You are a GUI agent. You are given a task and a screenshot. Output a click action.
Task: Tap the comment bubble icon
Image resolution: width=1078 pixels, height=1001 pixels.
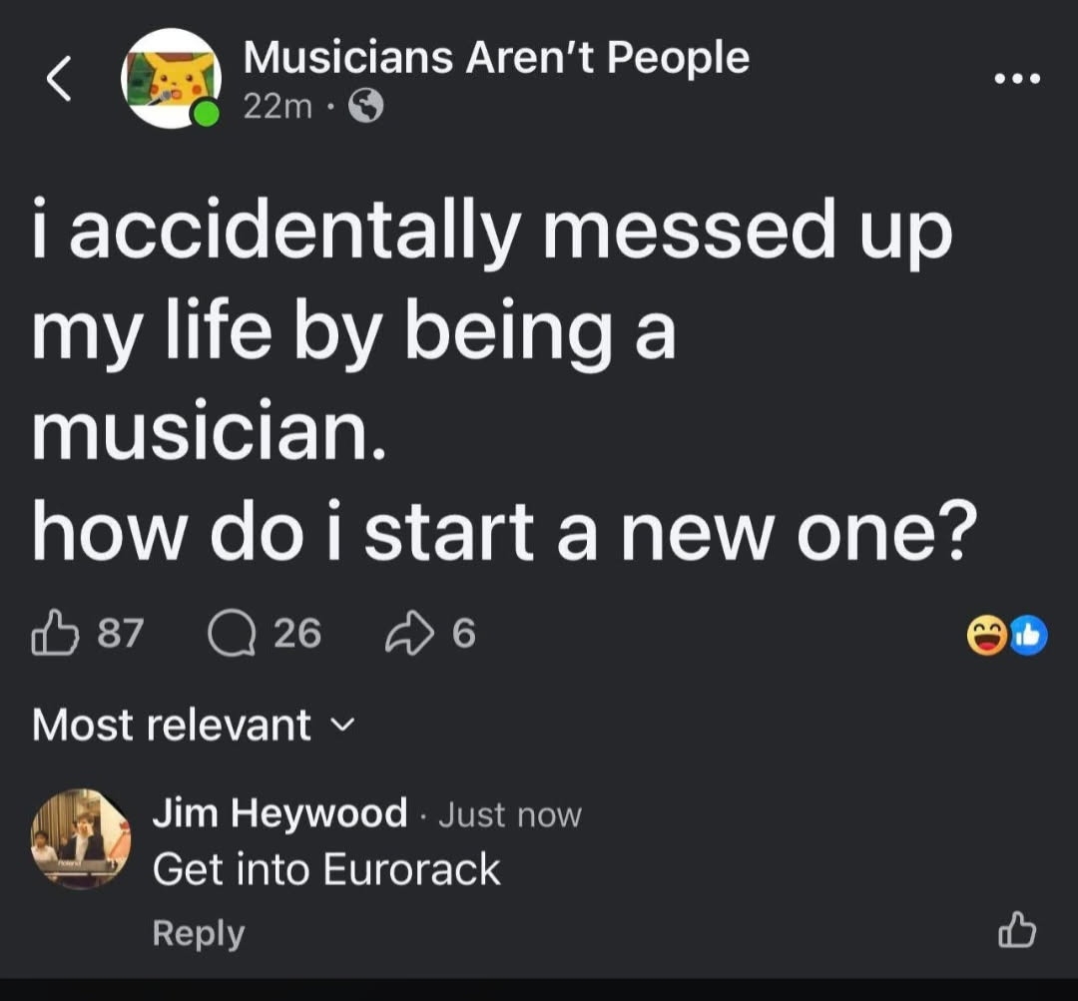click(230, 633)
